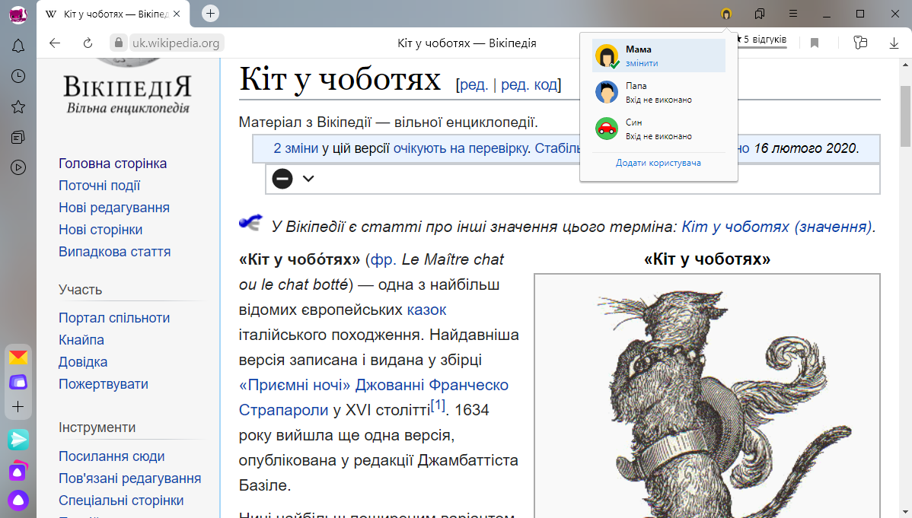
Task: Click the disambiguation arrow icon
Action: pyautogui.click(x=250, y=222)
